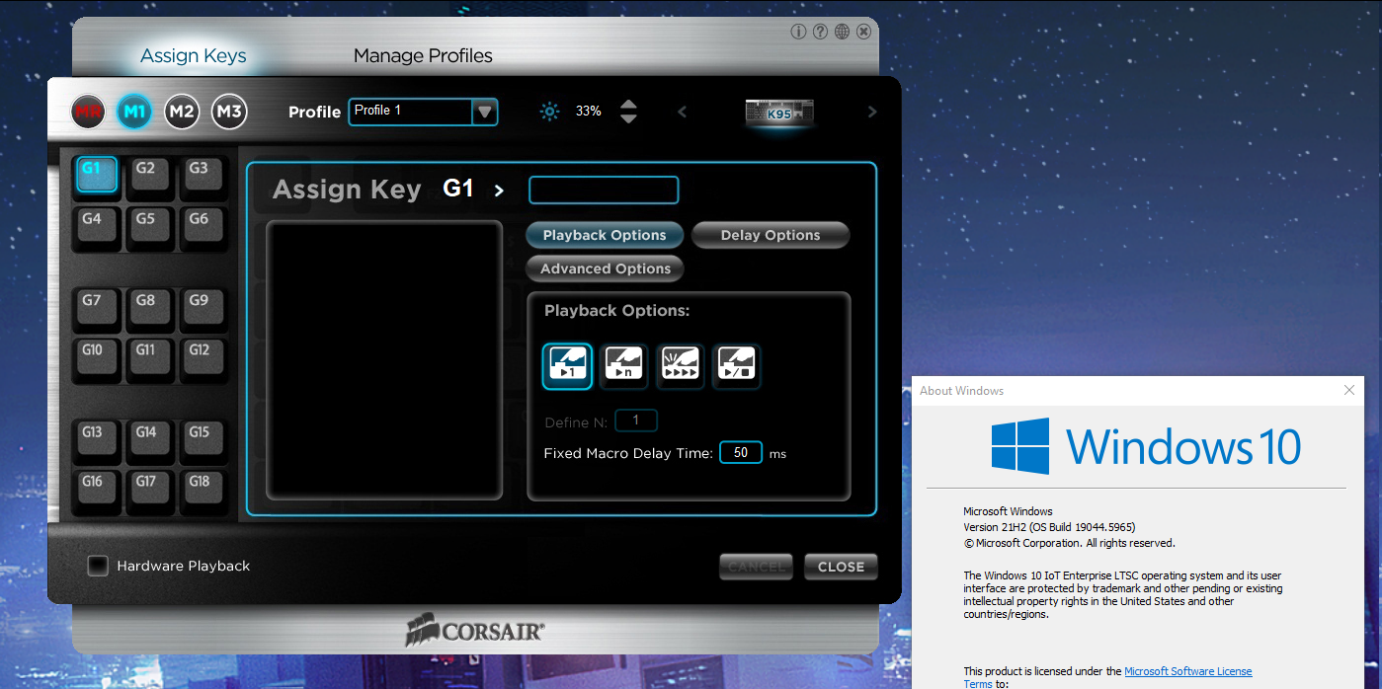Click the MR macro record button
Image resolution: width=1382 pixels, height=689 pixels.
pos(88,112)
